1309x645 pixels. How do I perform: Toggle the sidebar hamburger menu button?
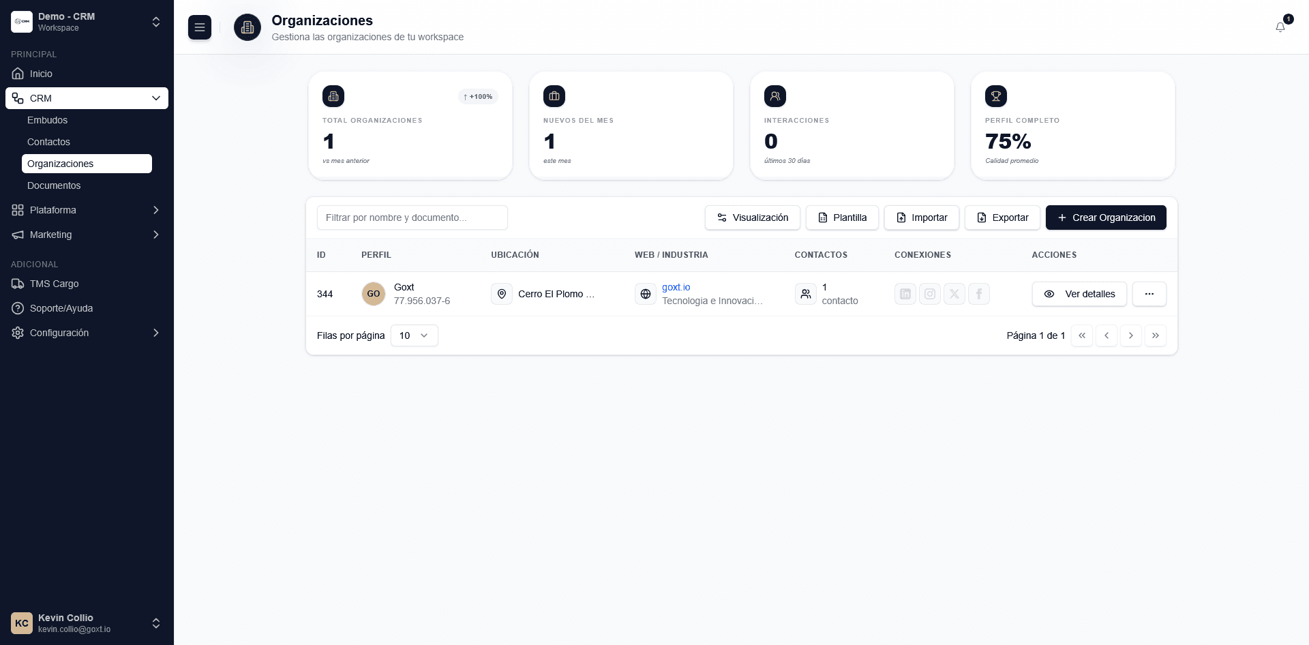tap(200, 27)
